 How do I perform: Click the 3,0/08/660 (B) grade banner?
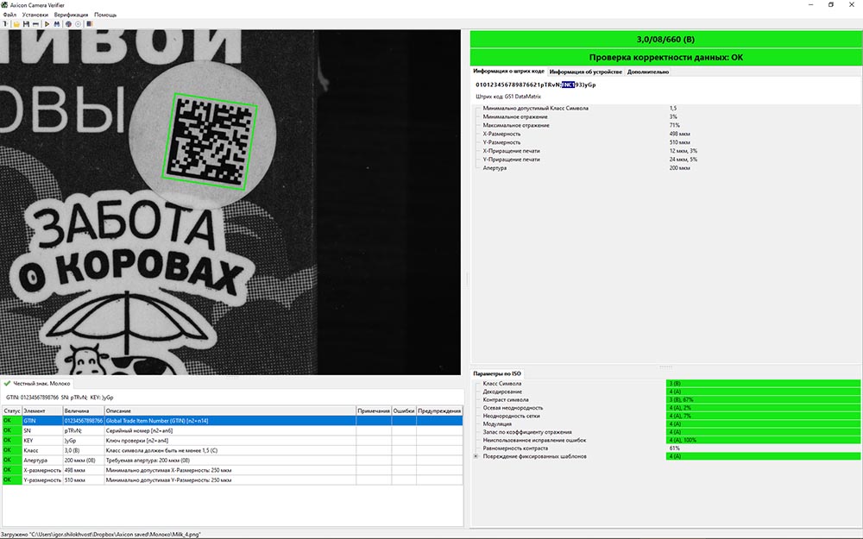point(665,39)
